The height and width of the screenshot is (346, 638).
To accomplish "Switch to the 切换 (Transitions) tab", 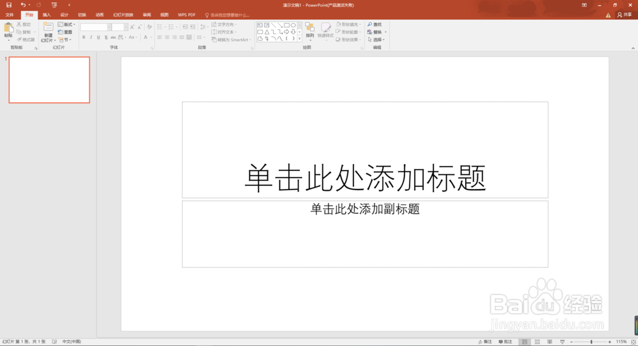I will click(x=82, y=15).
